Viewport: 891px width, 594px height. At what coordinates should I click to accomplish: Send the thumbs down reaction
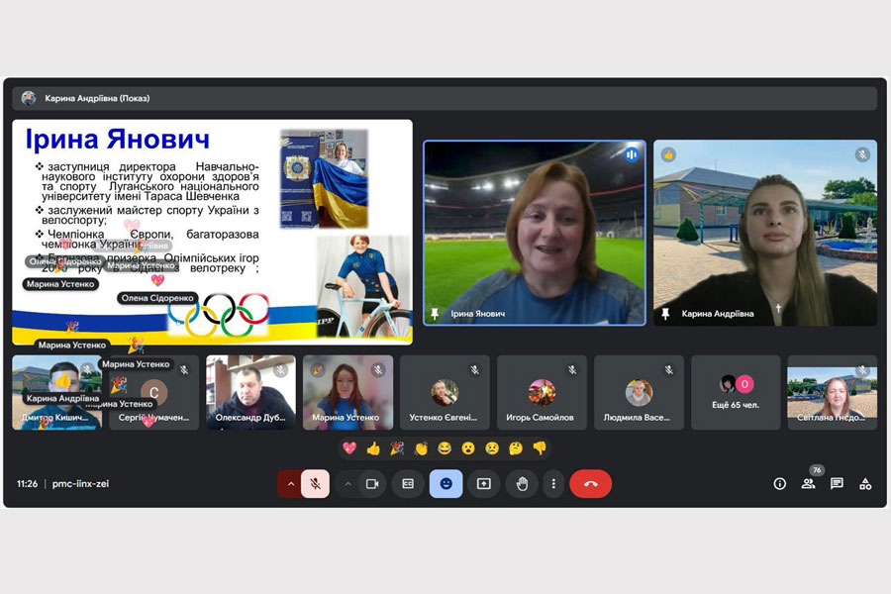coord(540,448)
